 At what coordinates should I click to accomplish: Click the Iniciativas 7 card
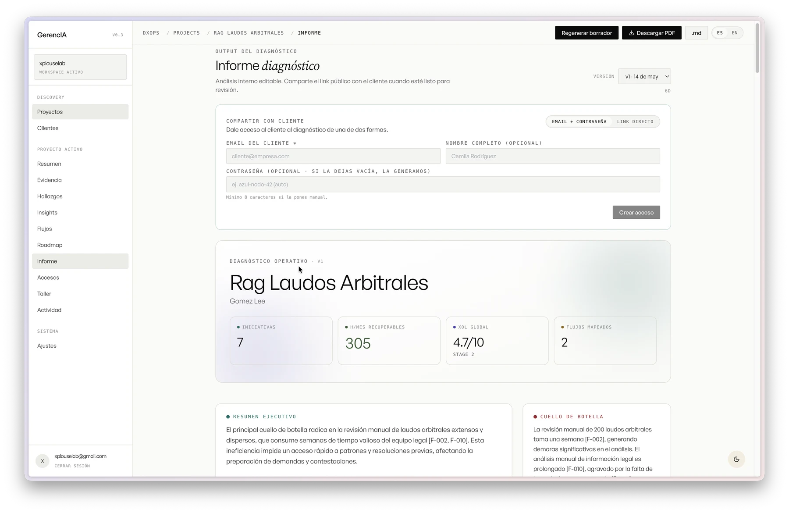coord(281,341)
